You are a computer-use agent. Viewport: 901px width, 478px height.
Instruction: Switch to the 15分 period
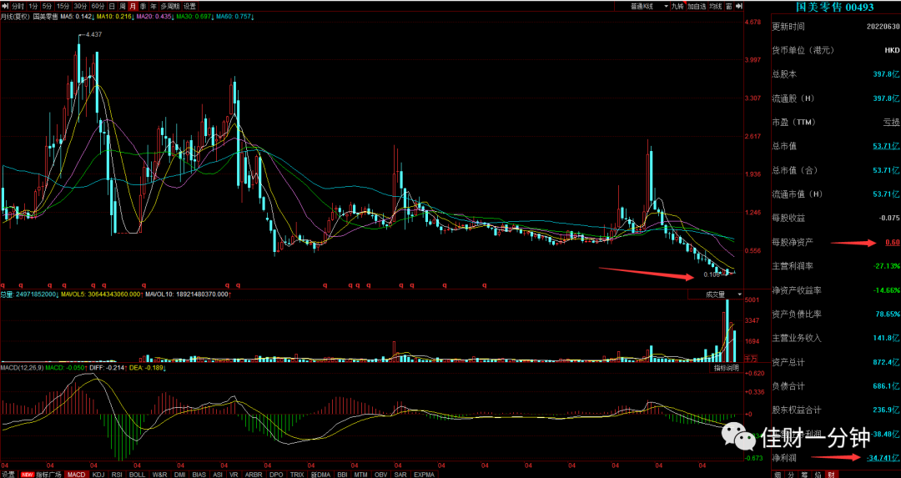[63, 6]
